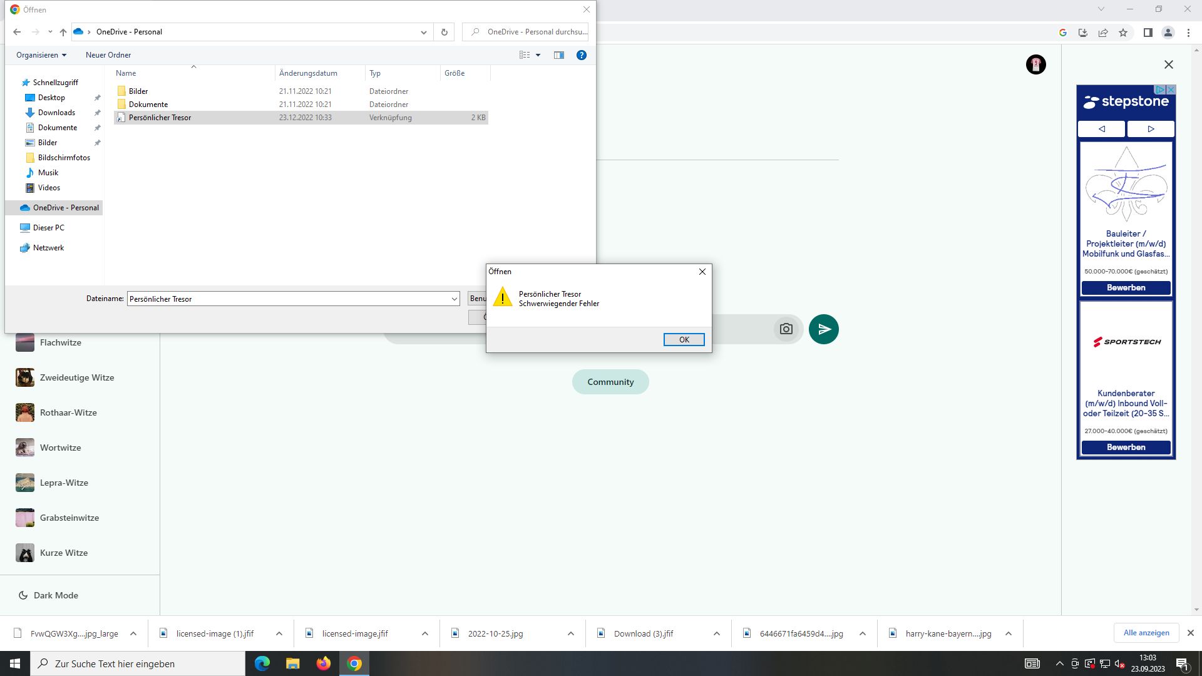Open the Organisieren dropdown menu

click(x=41, y=55)
